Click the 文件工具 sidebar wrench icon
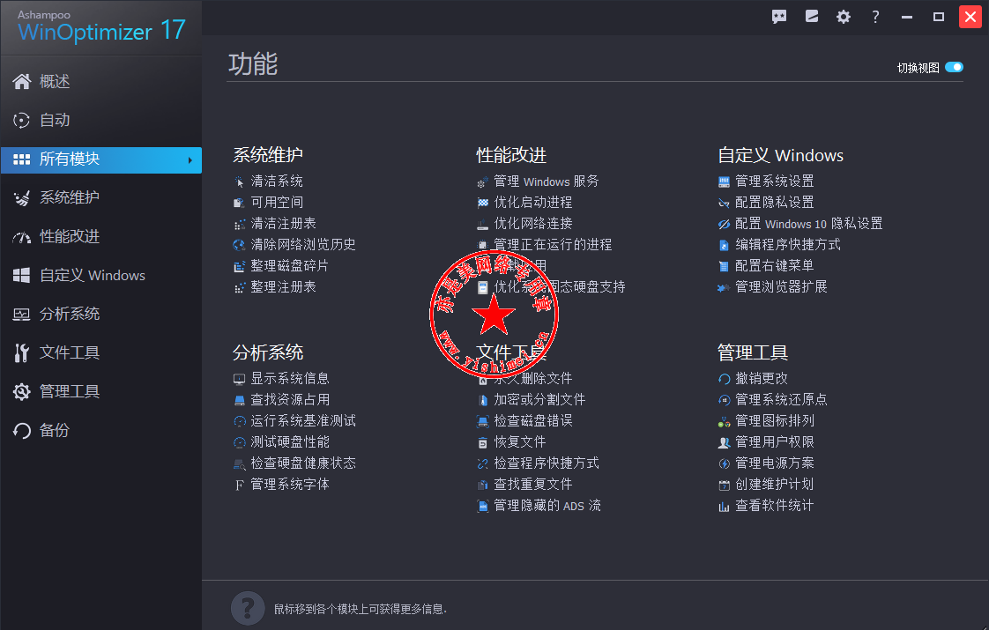989x630 pixels. 21,353
